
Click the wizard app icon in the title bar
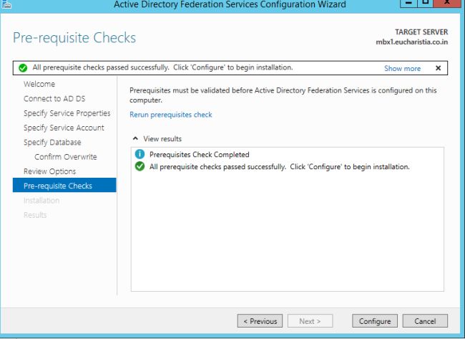6,4
